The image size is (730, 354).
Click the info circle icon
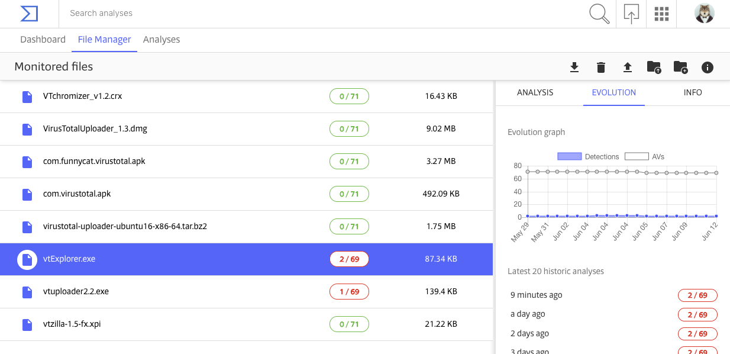(x=707, y=67)
